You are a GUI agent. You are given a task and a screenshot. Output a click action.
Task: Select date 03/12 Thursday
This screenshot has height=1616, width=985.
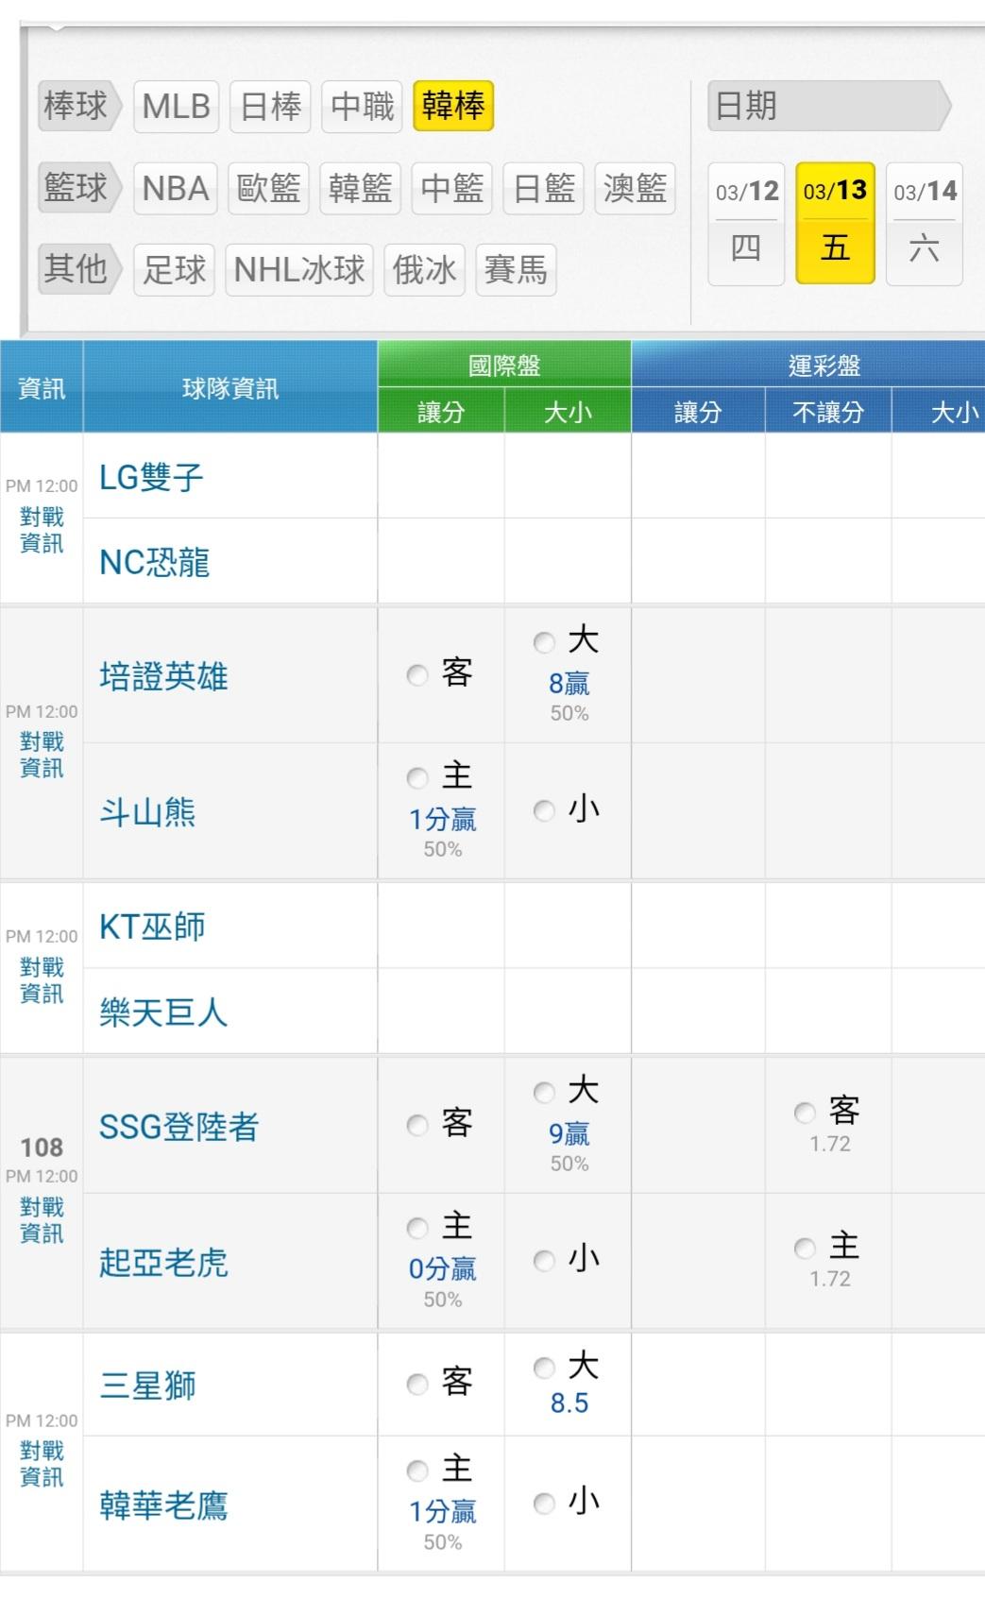(746, 223)
